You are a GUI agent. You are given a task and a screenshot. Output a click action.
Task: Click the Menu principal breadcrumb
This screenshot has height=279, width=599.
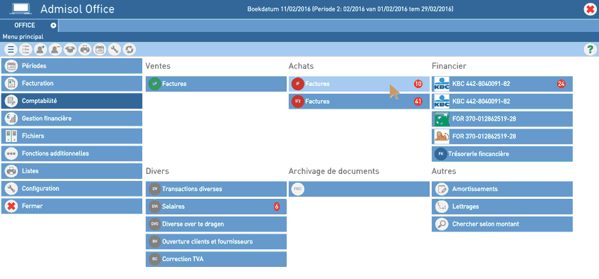click(23, 37)
